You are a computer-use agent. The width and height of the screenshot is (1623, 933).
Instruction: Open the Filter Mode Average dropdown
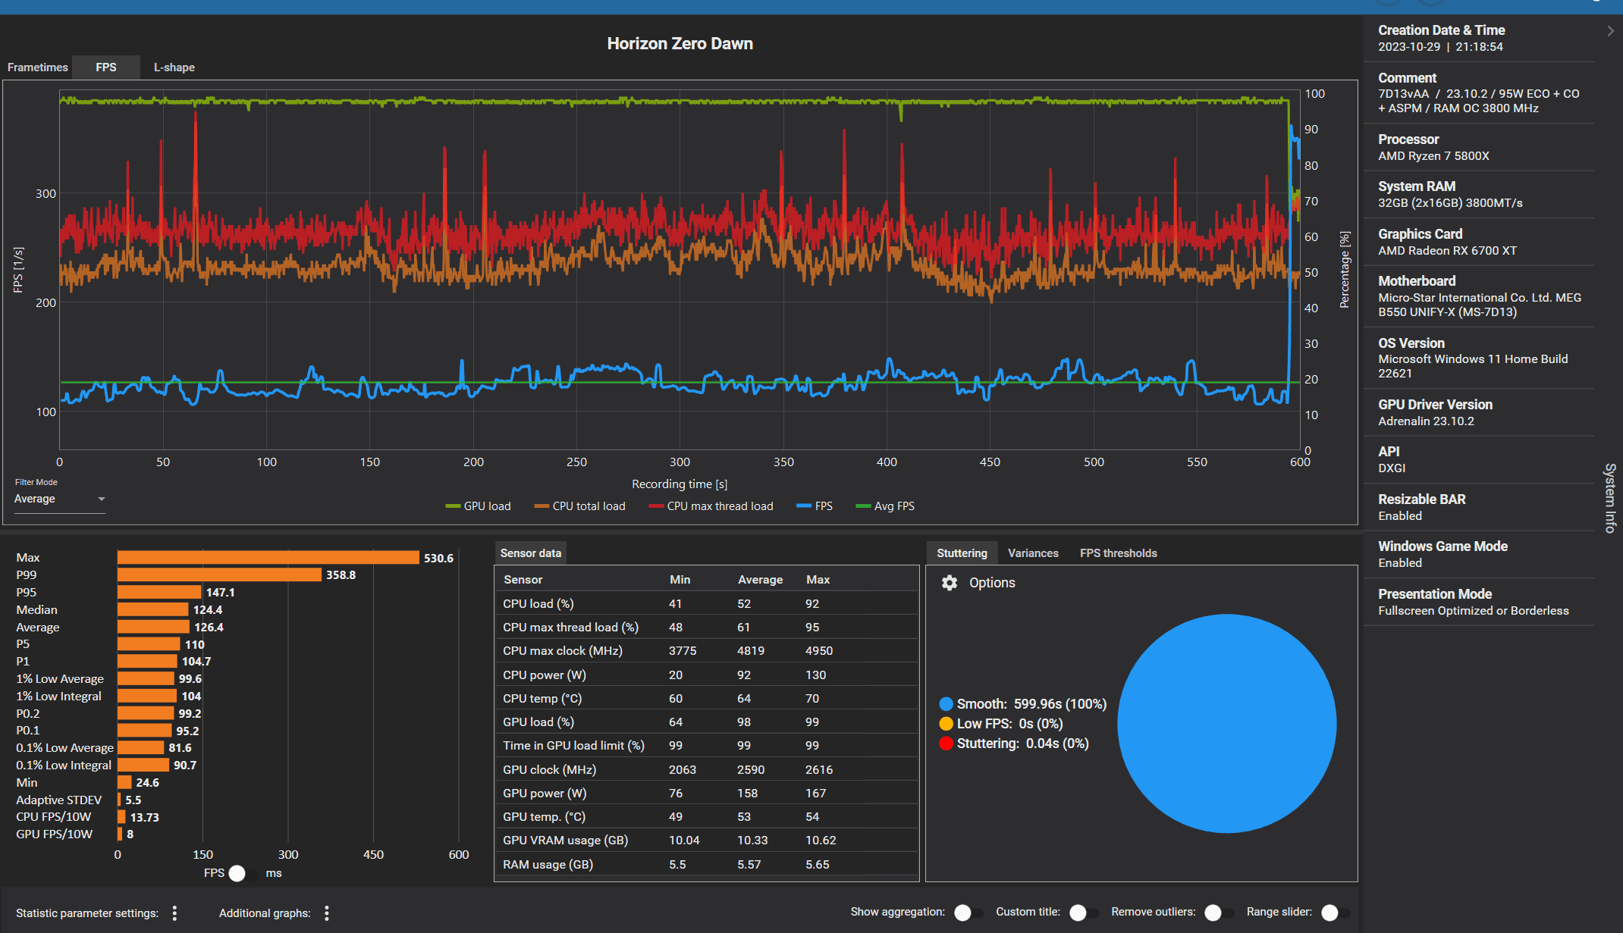point(60,499)
